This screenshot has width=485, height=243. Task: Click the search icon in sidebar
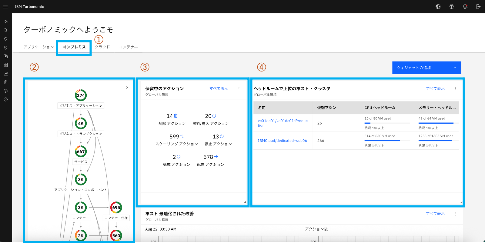pyautogui.click(x=5, y=30)
